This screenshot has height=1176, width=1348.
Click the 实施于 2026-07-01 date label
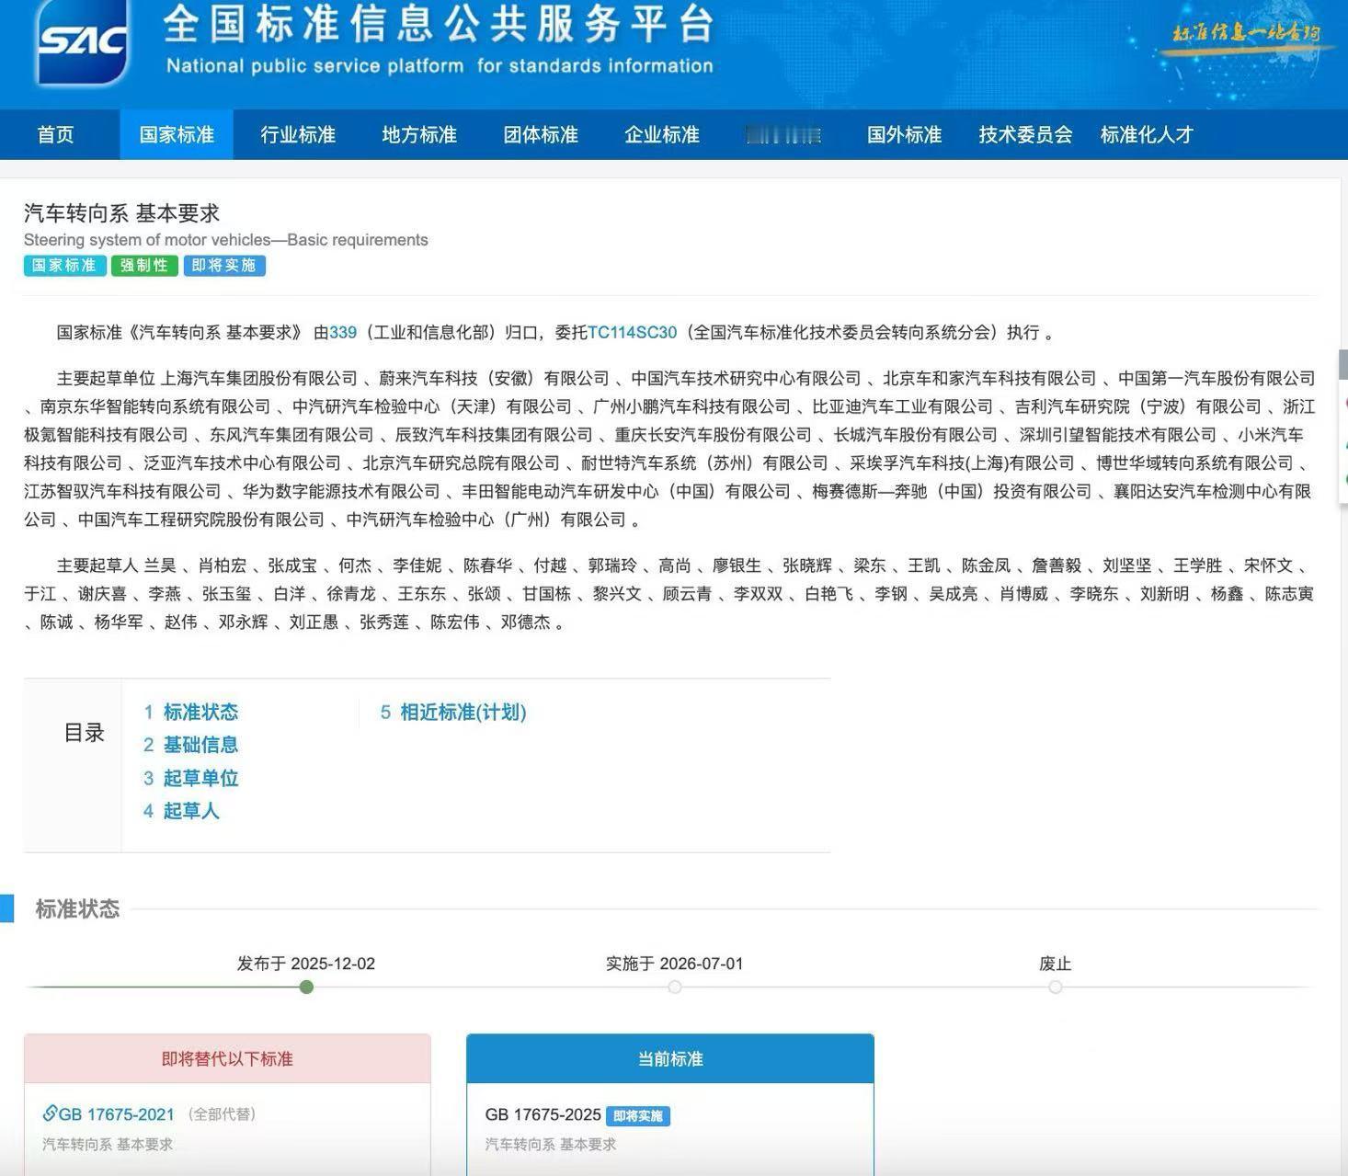pyautogui.click(x=675, y=964)
